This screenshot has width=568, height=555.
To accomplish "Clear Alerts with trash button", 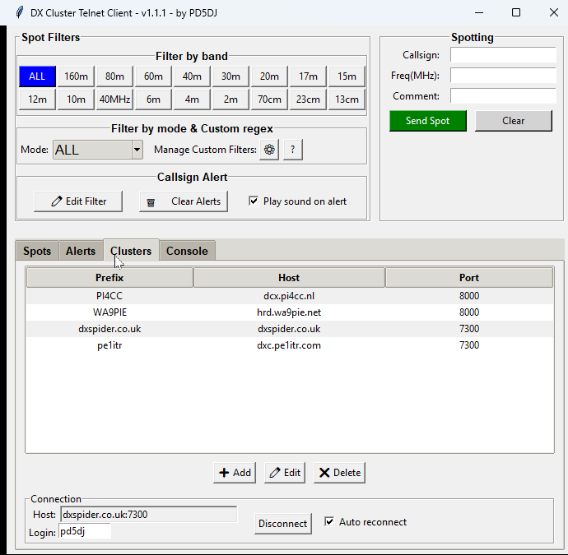I will point(184,201).
